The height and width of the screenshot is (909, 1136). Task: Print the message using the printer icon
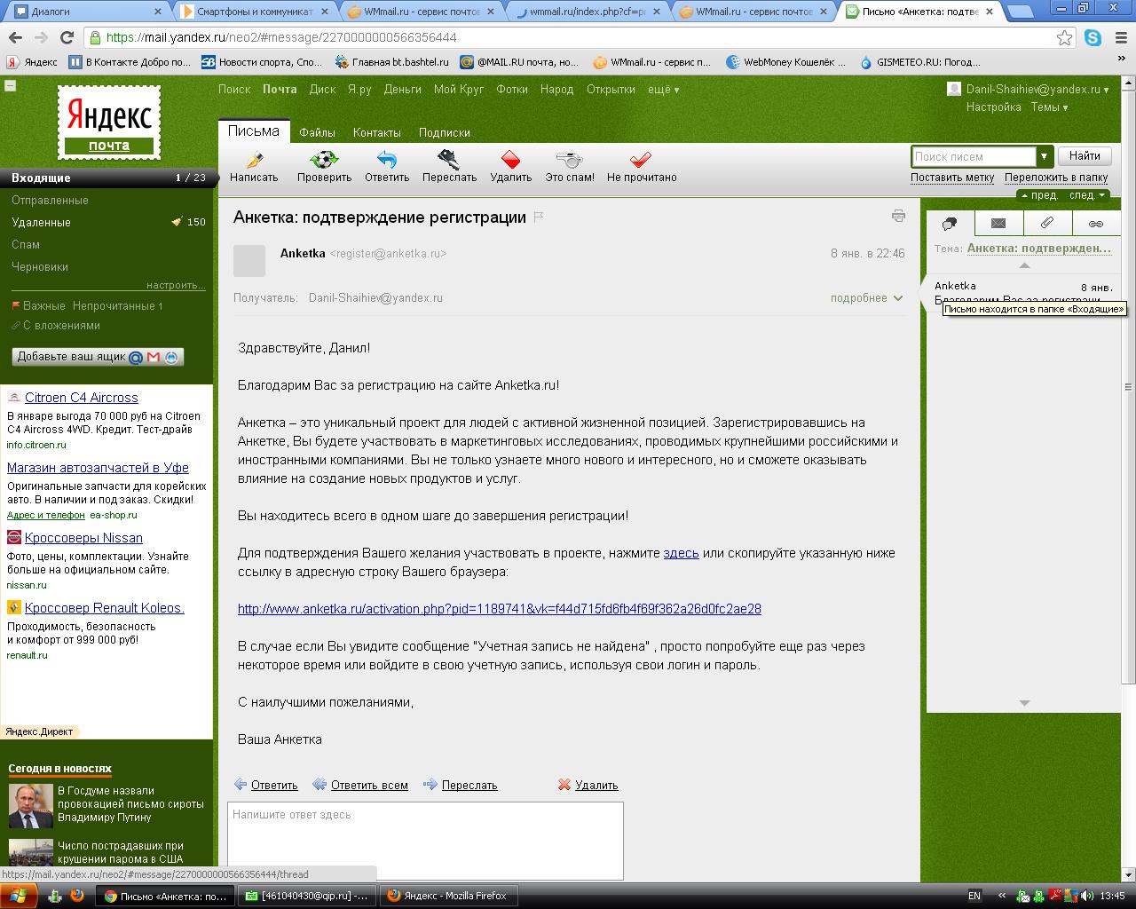(x=898, y=216)
